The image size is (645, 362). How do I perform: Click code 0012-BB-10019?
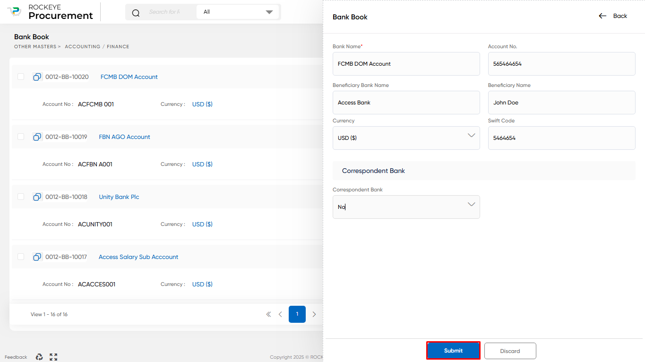click(66, 137)
